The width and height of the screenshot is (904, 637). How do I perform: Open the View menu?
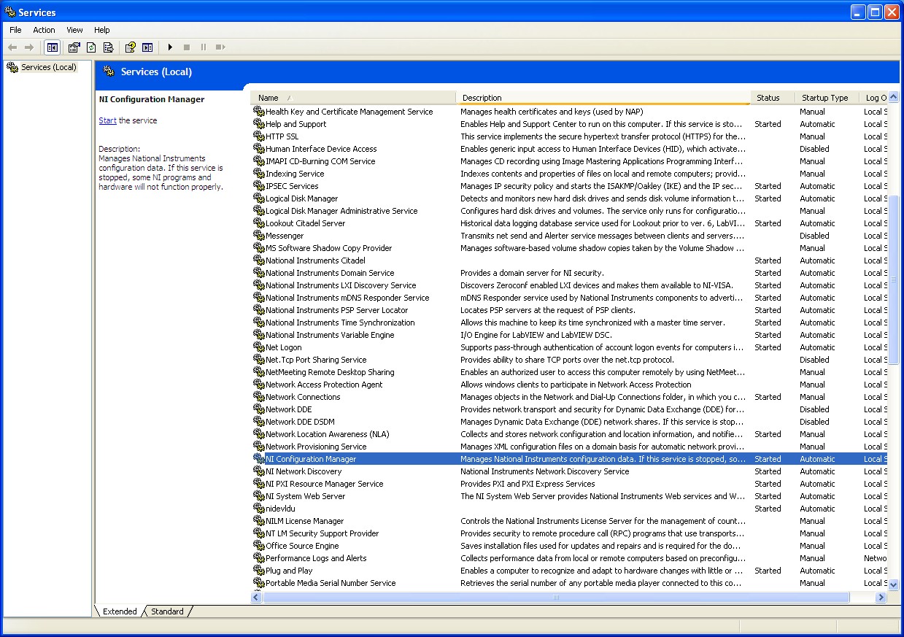[74, 30]
